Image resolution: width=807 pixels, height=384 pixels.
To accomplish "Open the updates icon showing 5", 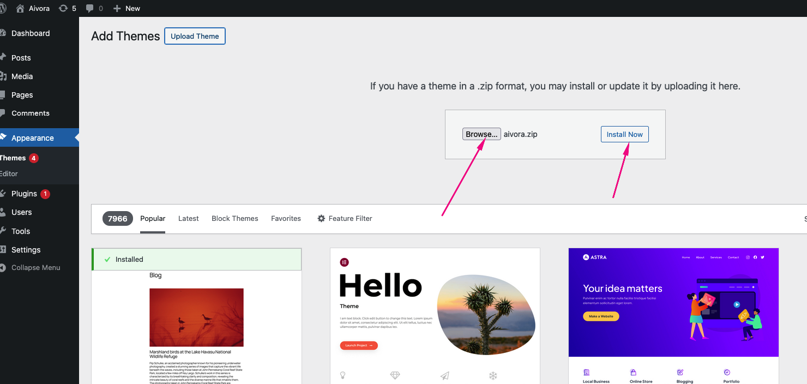I will tap(63, 8).
